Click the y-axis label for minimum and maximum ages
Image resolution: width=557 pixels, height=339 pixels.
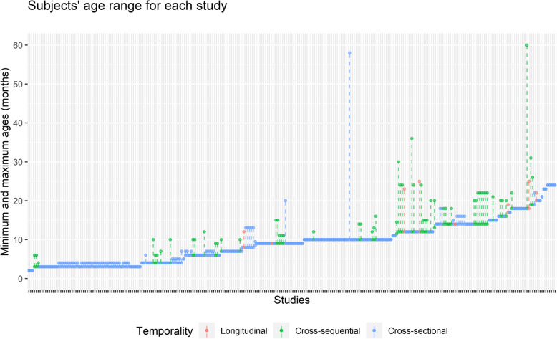point(7,159)
